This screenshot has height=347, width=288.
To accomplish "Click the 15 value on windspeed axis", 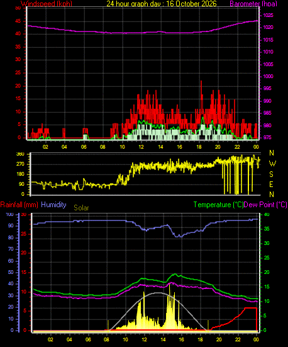I will point(18,99).
